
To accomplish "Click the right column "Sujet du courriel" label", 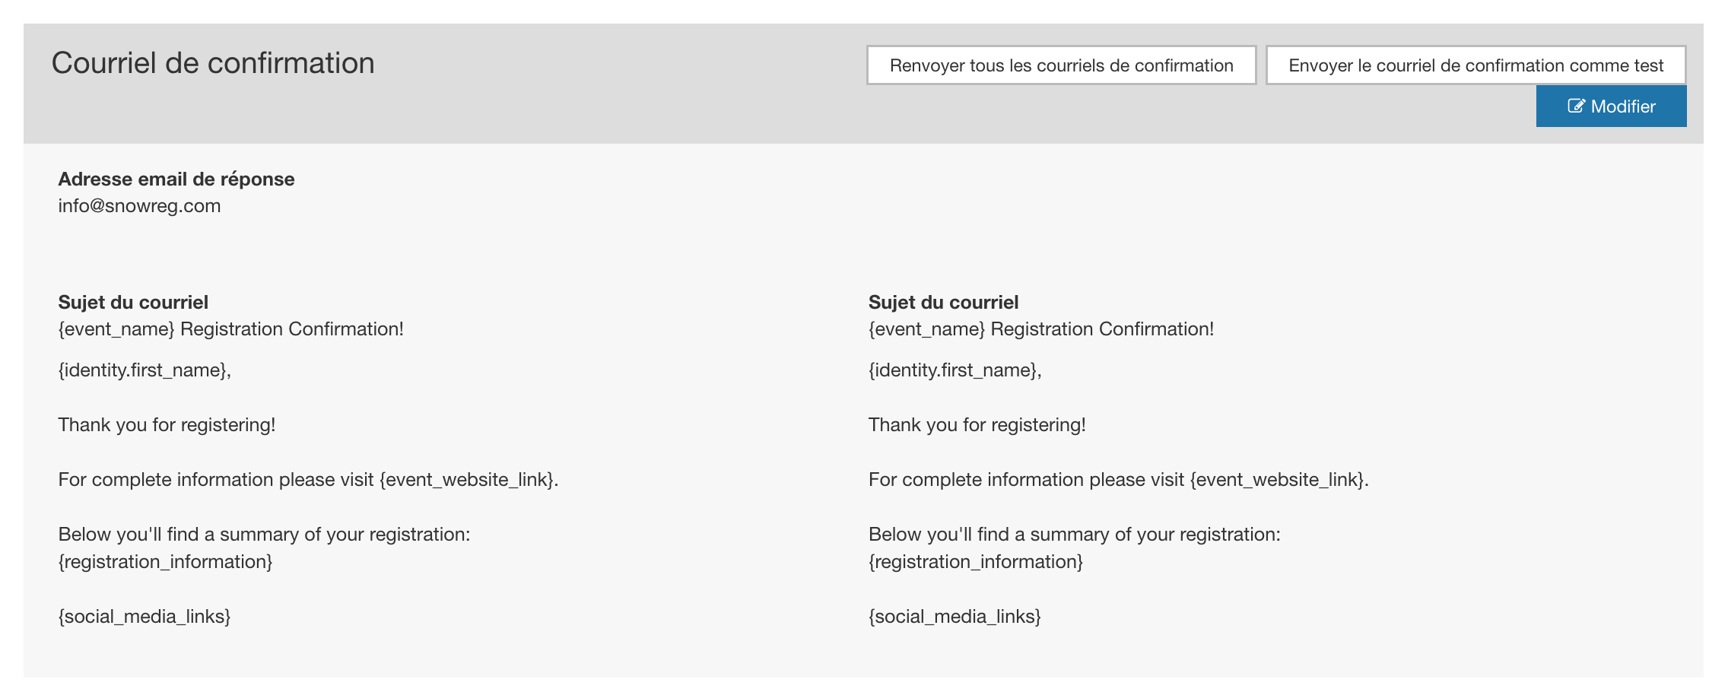I will (943, 302).
